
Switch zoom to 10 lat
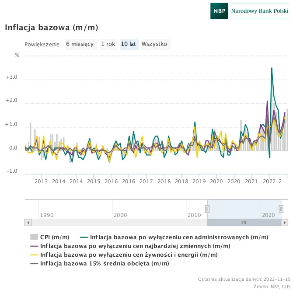coord(129,44)
